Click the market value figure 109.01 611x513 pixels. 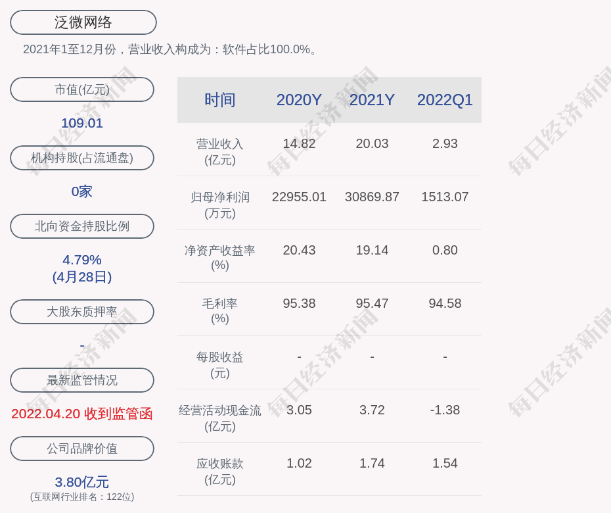click(x=82, y=123)
